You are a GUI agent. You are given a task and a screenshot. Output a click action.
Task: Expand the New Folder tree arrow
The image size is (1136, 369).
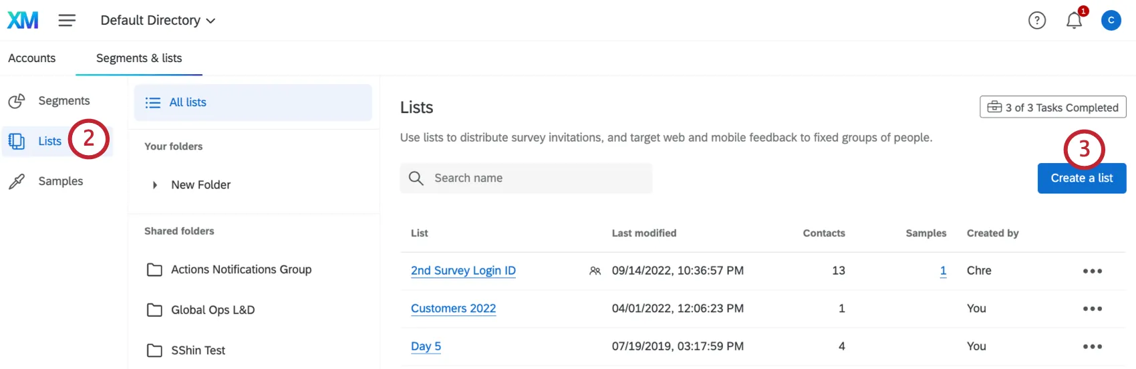[x=155, y=185]
